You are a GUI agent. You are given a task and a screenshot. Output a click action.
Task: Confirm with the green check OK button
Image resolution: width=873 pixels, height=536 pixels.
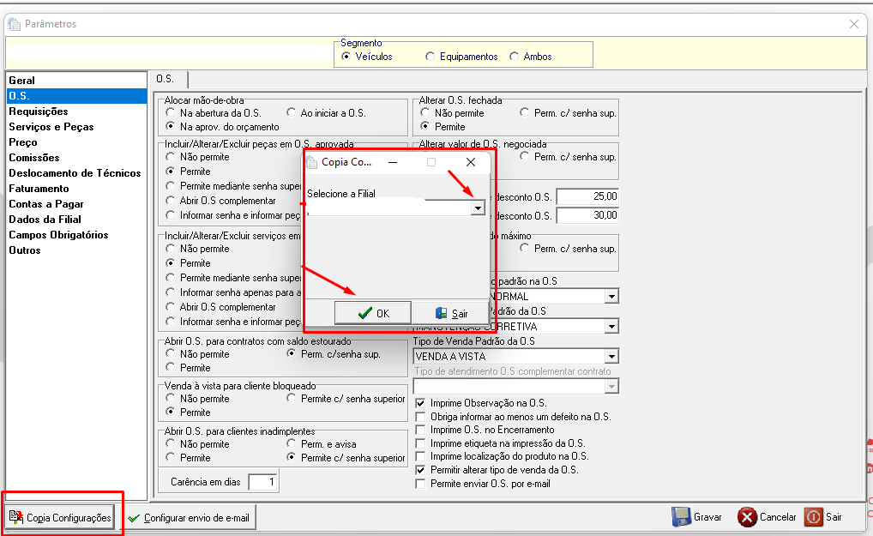point(373,313)
